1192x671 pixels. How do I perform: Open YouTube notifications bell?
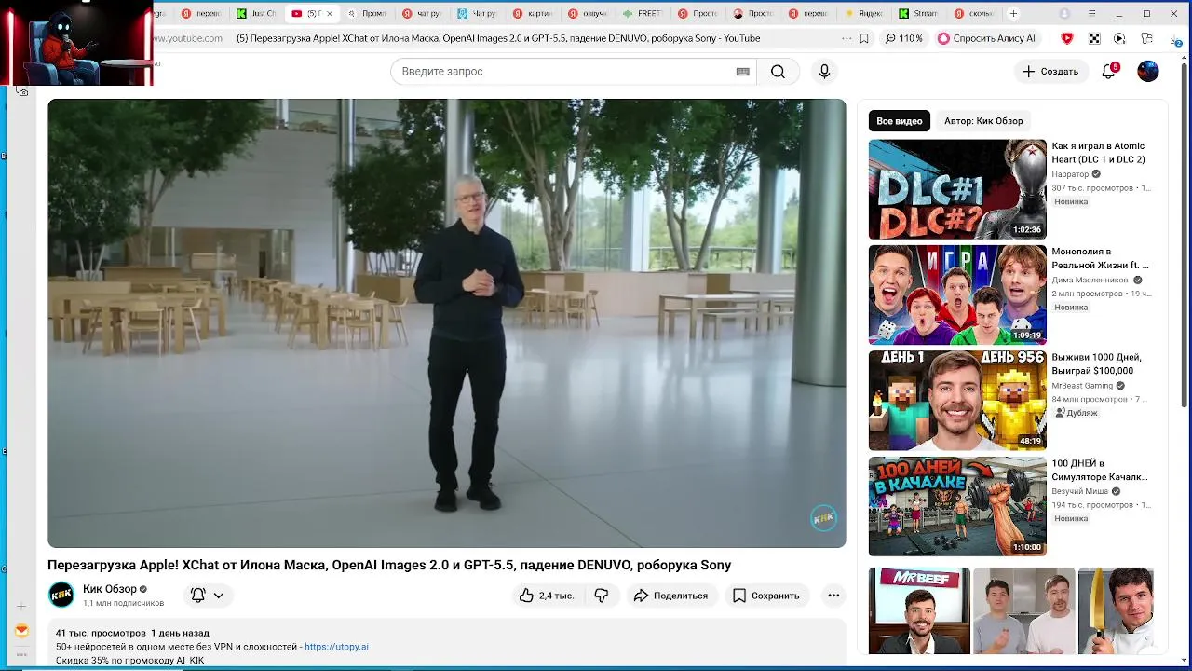pyautogui.click(x=1108, y=72)
